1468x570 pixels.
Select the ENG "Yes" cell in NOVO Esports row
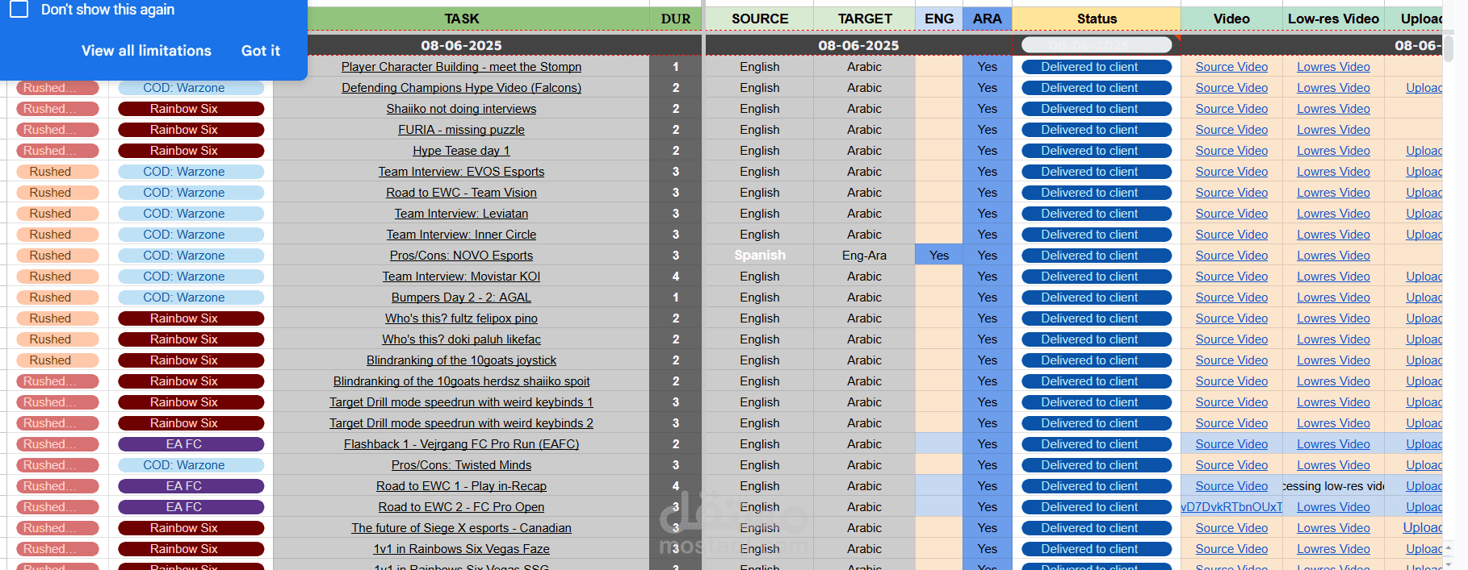click(x=939, y=256)
